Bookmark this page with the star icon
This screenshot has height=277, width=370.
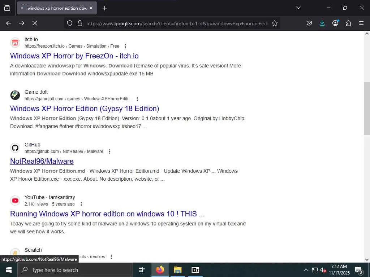pyautogui.click(x=275, y=23)
